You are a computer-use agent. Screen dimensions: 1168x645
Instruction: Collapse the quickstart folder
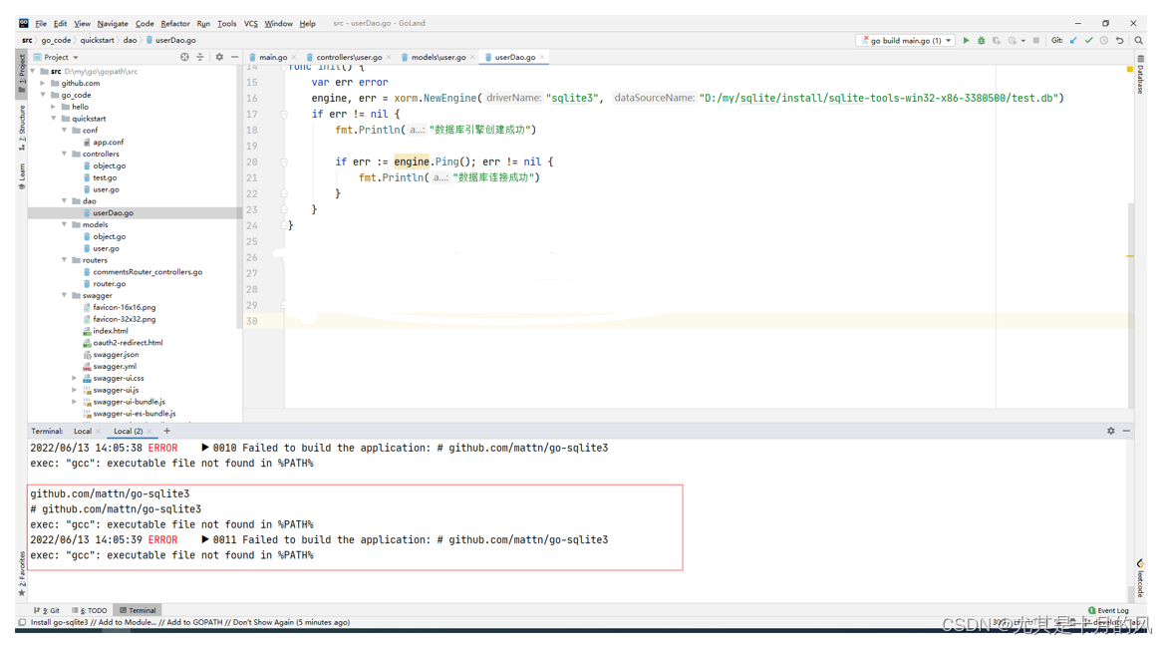54,119
